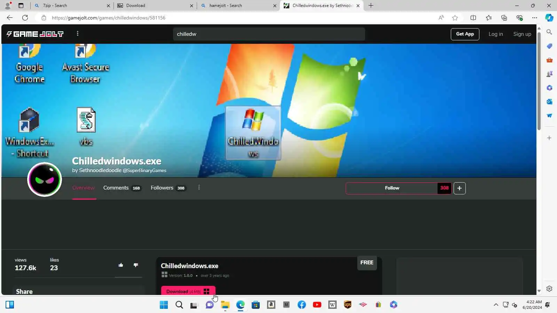Open Microsoft Store from the taskbar

(x=256, y=305)
